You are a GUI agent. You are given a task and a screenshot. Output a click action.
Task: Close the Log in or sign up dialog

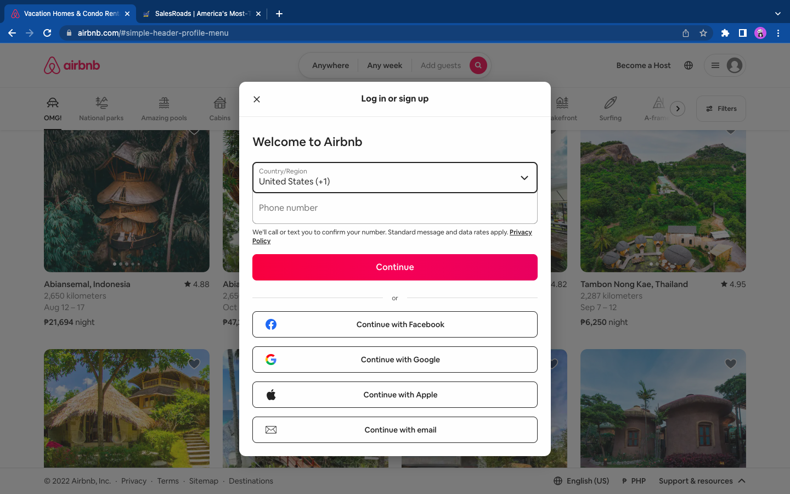pos(257,99)
